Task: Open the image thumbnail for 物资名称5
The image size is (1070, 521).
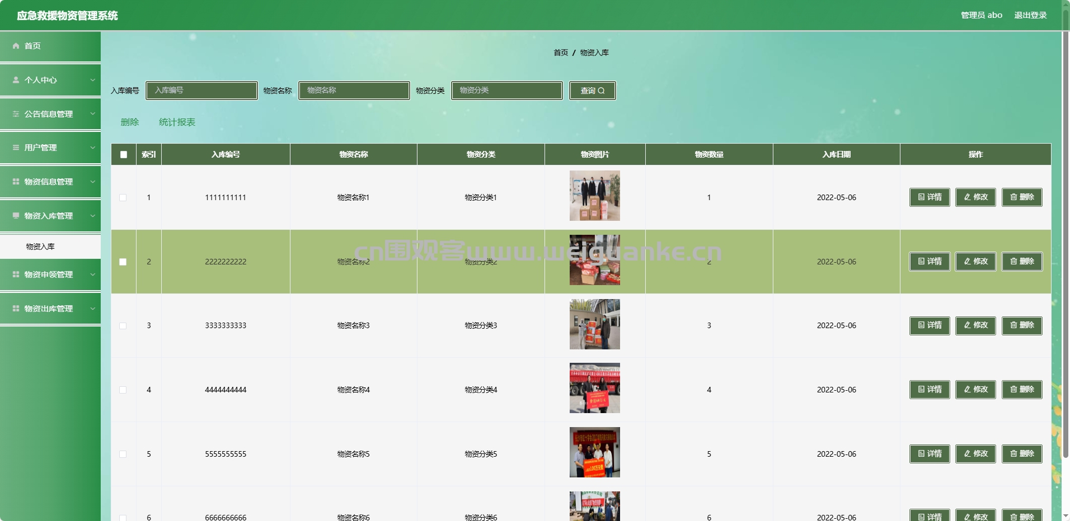Action: [x=595, y=452]
